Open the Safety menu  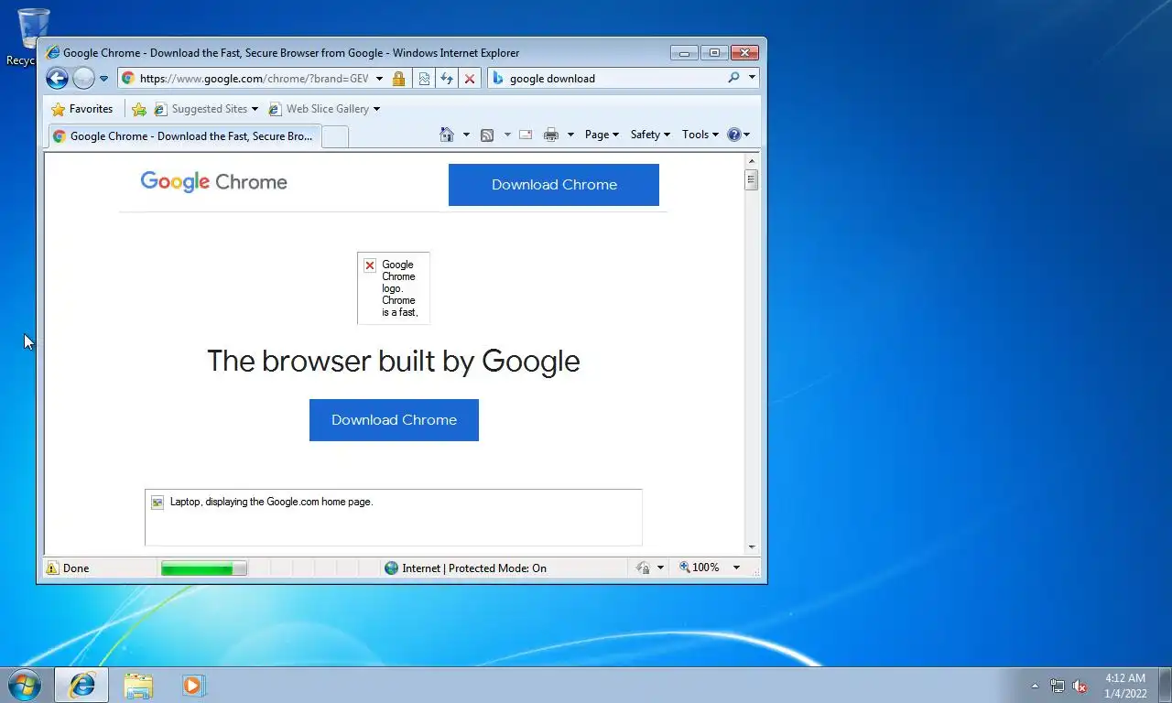pos(650,135)
